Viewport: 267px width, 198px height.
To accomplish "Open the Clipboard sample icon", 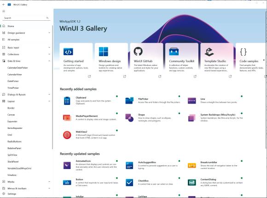I will pos(67,101).
